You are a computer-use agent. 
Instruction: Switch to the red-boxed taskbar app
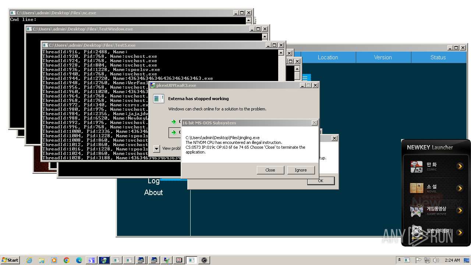click(179, 260)
